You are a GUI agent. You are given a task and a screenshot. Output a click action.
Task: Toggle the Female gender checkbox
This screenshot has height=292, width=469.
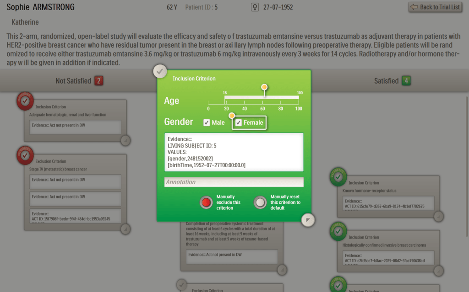point(239,122)
